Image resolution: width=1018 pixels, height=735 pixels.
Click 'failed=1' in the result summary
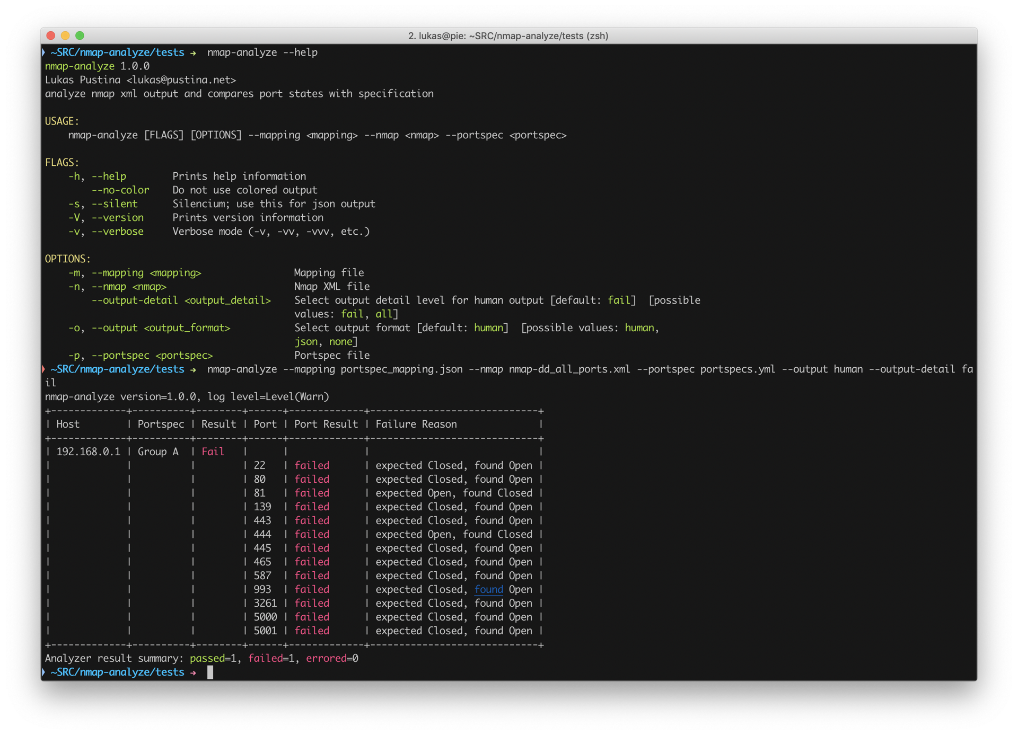(x=271, y=658)
